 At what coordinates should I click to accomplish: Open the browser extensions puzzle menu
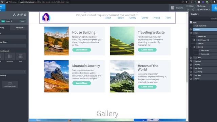click(x=215, y=2)
